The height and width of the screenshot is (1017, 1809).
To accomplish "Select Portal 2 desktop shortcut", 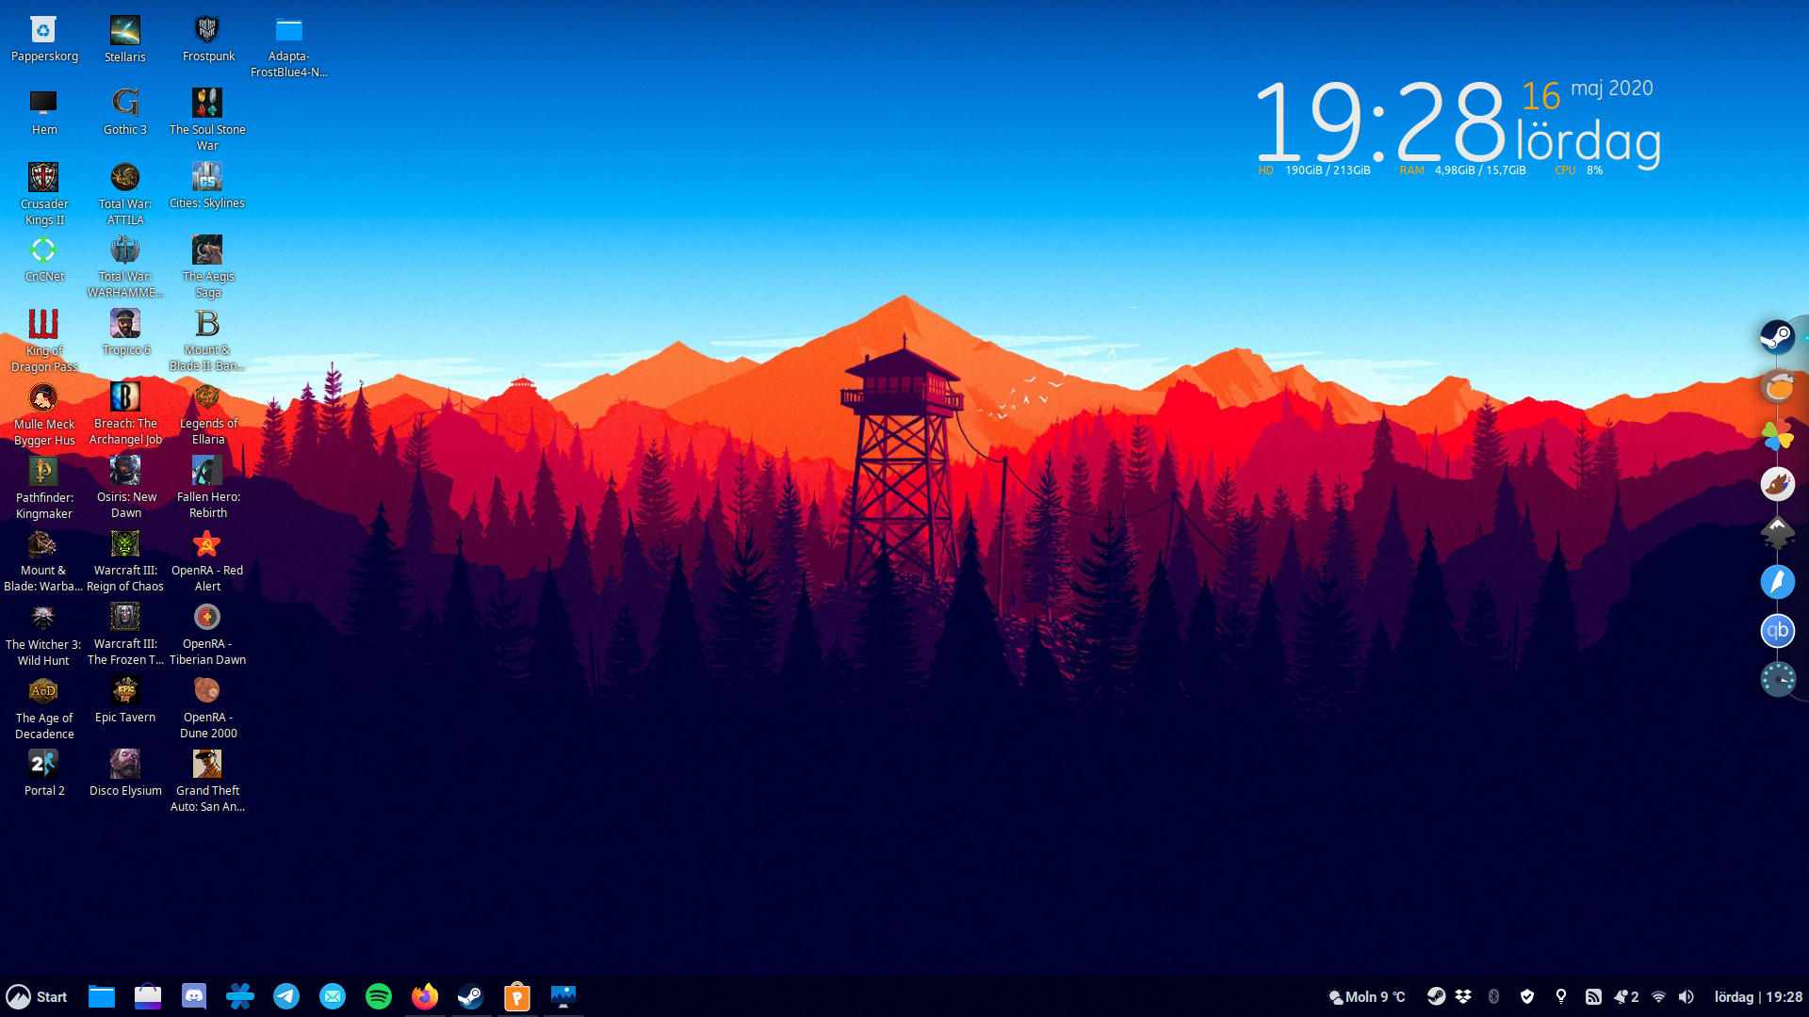I will click(43, 774).
